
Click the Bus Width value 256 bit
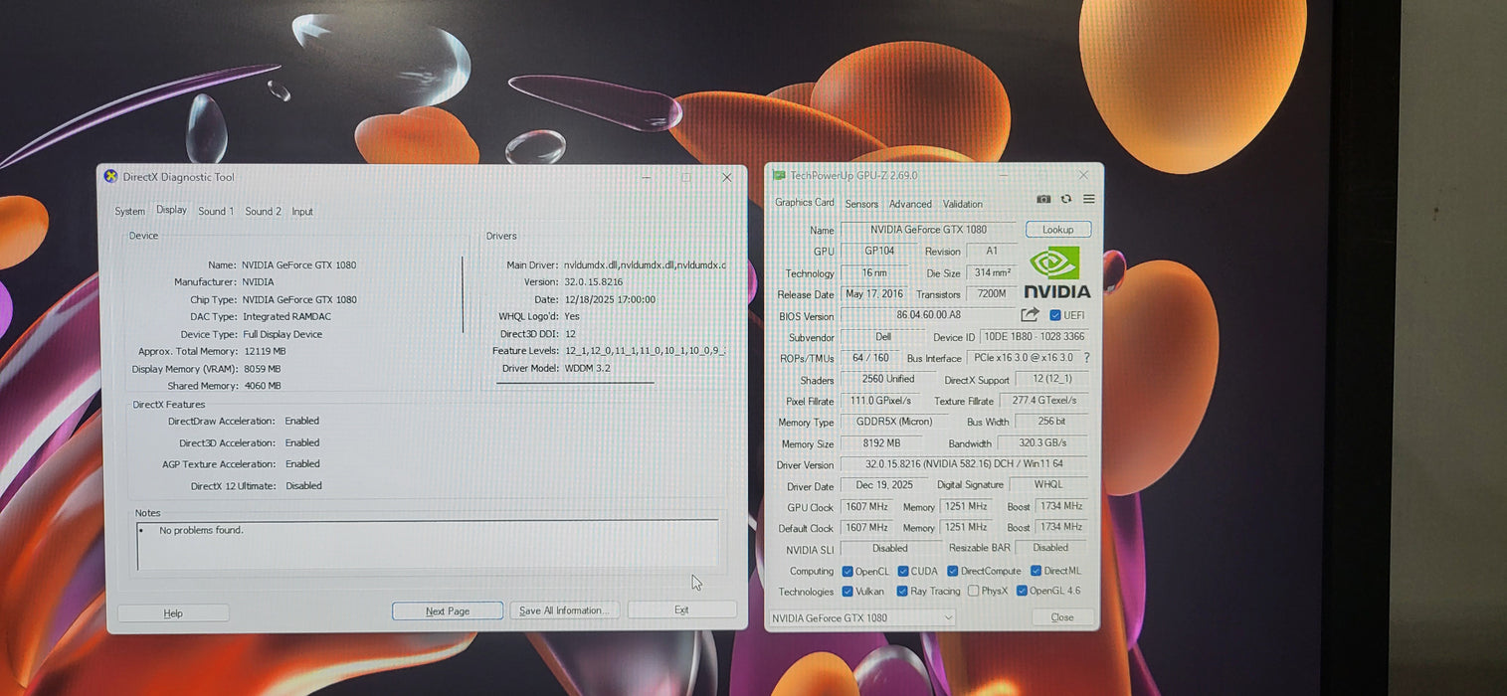pos(1052,422)
